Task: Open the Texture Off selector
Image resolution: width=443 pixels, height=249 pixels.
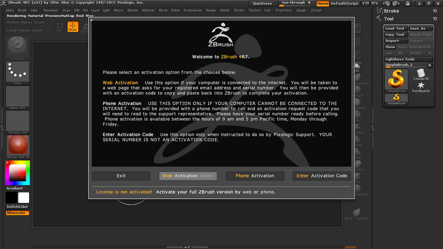Action: click(17, 122)
